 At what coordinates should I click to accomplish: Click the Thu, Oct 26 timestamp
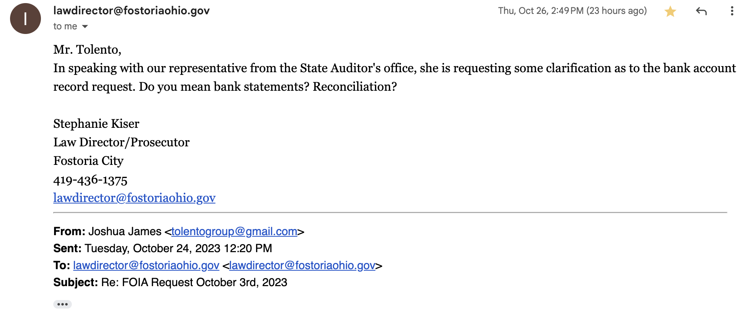[572, 11]
